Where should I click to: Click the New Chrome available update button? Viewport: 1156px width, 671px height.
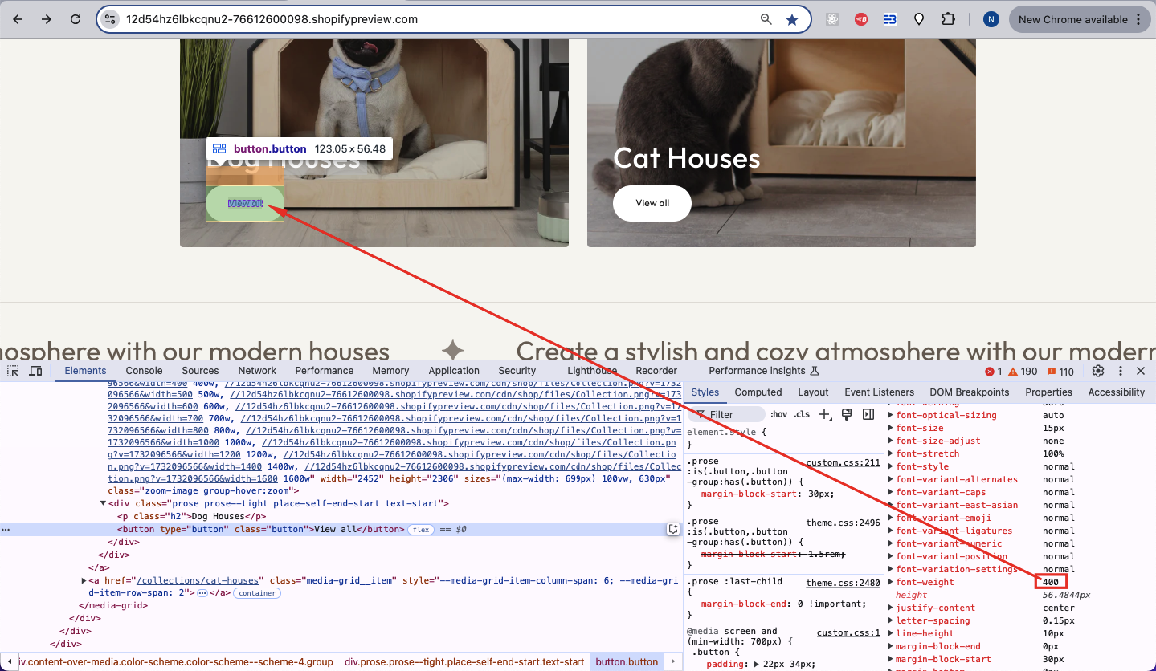1080,19
